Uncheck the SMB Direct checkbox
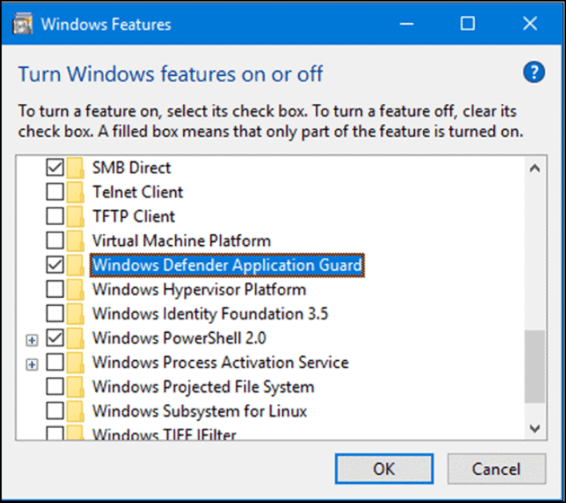 click(x=55, y=168)
